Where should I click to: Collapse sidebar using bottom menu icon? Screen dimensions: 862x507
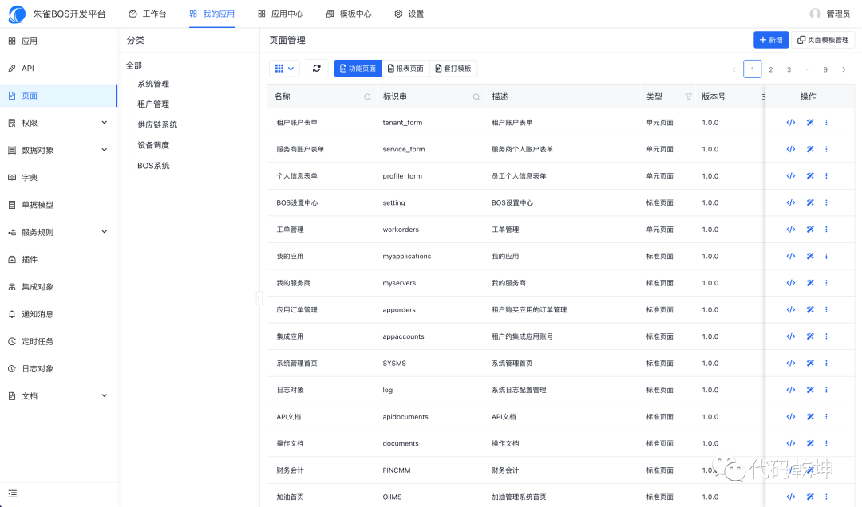click(x=13, y=493)
